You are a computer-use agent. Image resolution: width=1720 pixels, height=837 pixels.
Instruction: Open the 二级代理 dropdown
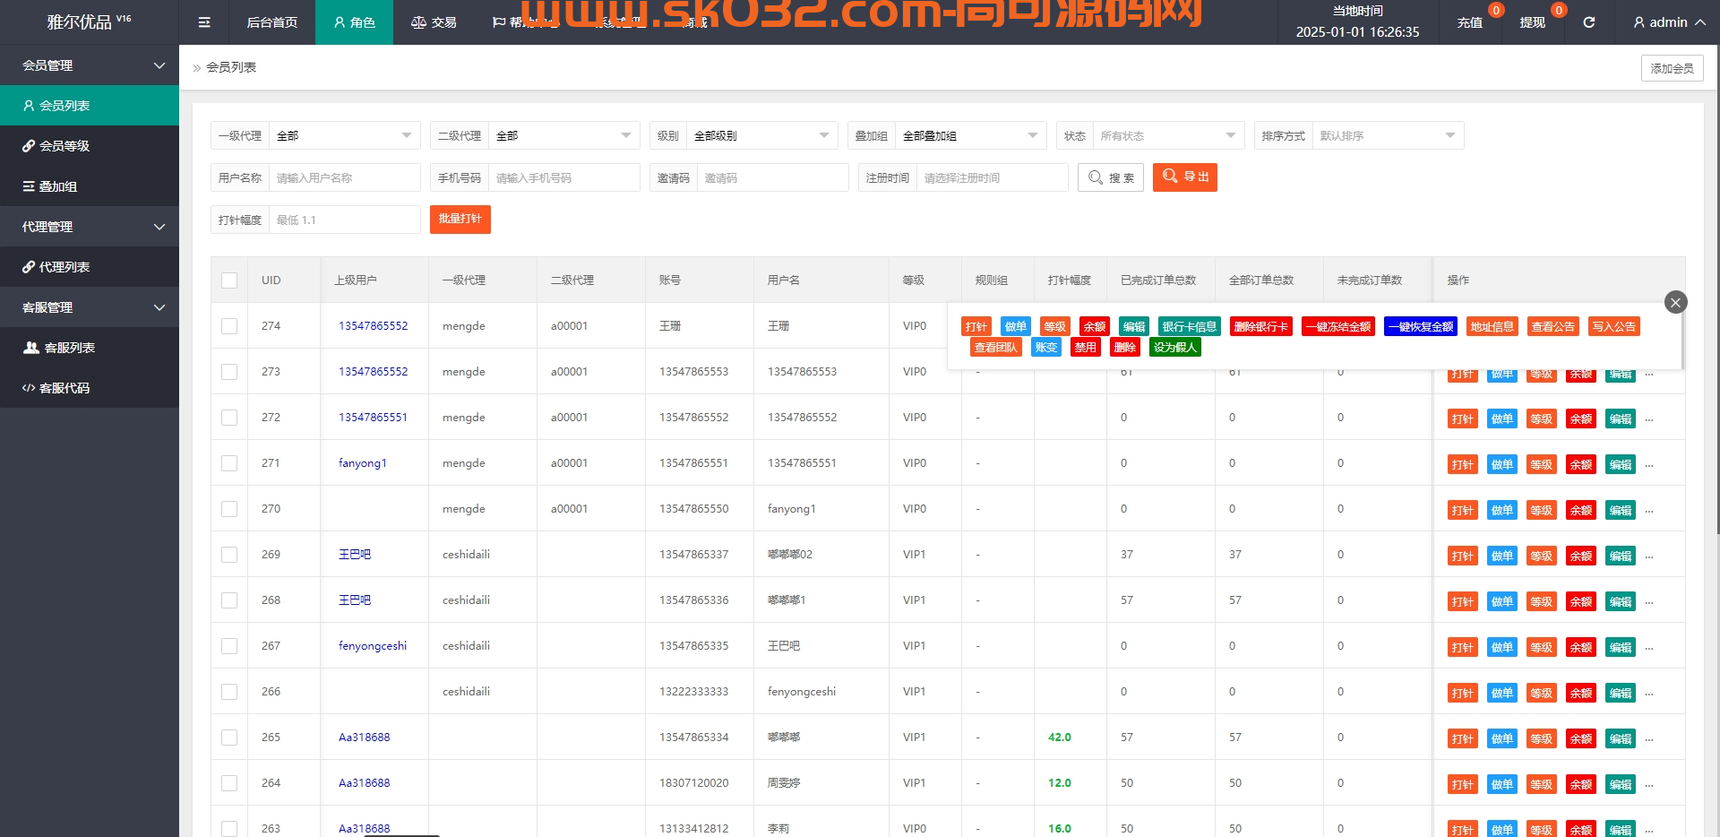pos(564,135)
